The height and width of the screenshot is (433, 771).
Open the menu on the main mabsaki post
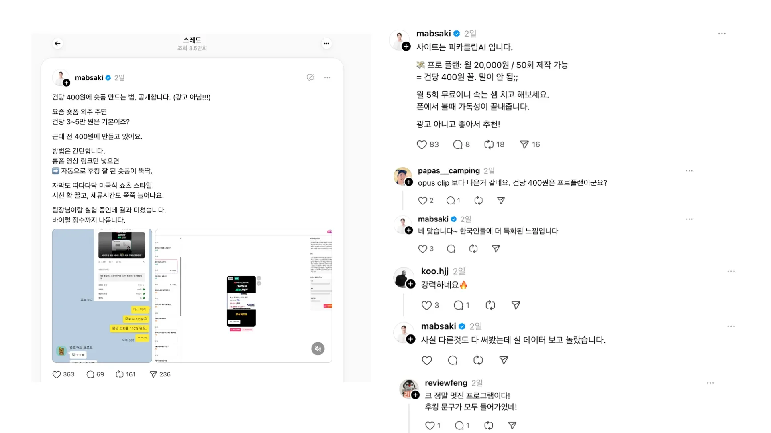[327, 78]
